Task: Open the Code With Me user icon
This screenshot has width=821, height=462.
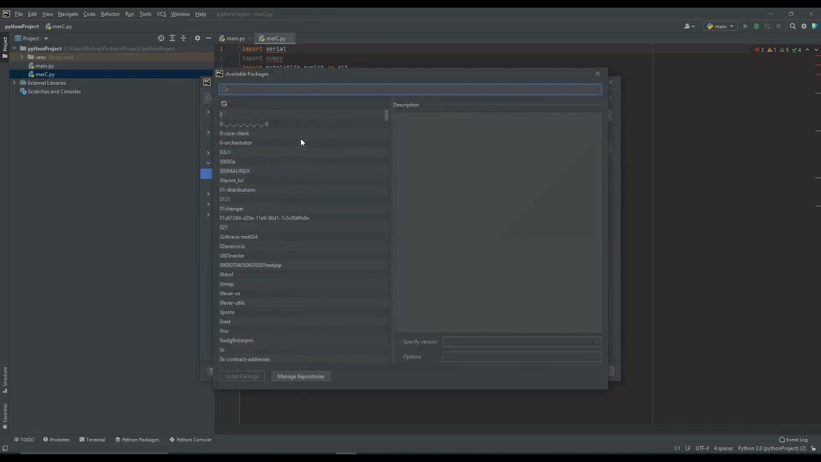Action: (x=690, y=26)
